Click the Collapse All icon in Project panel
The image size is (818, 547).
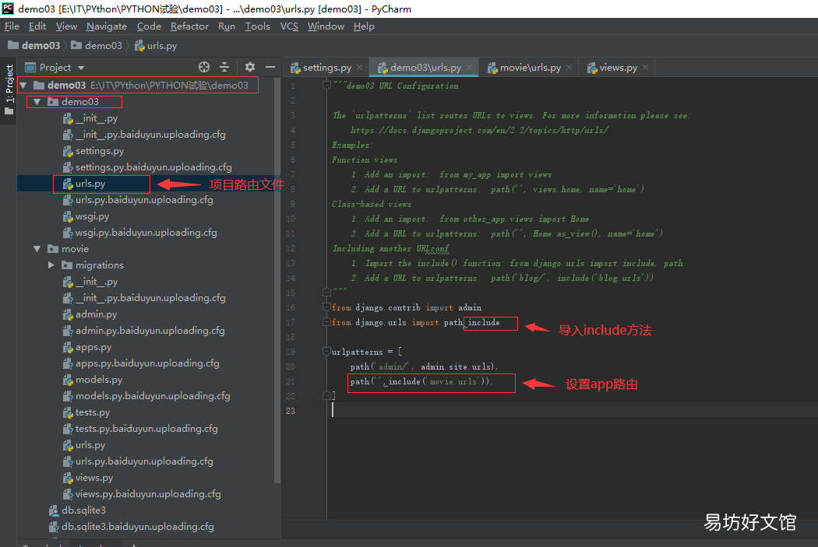coord(224,67)
